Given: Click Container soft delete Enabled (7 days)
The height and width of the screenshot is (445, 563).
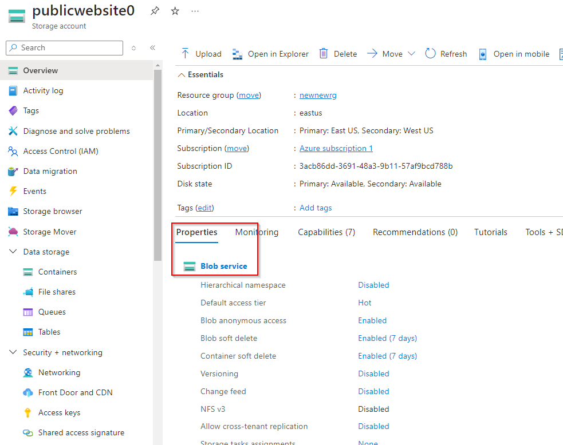Looking at the screenshot, I should pyautogui.click(x=387, y=356).
